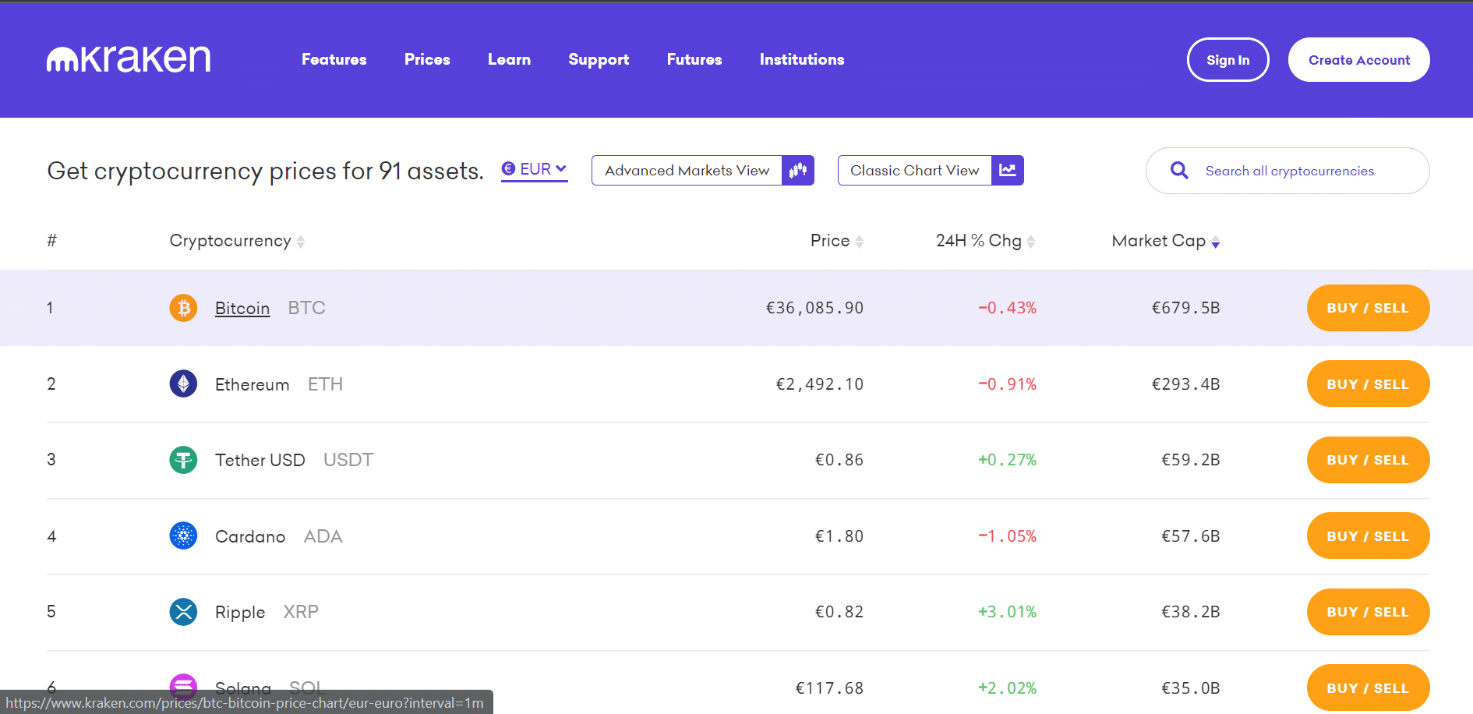The width and height of the screenshot is (1473, 714).
Task: Open the Features menu
Action: coord(334,59)
